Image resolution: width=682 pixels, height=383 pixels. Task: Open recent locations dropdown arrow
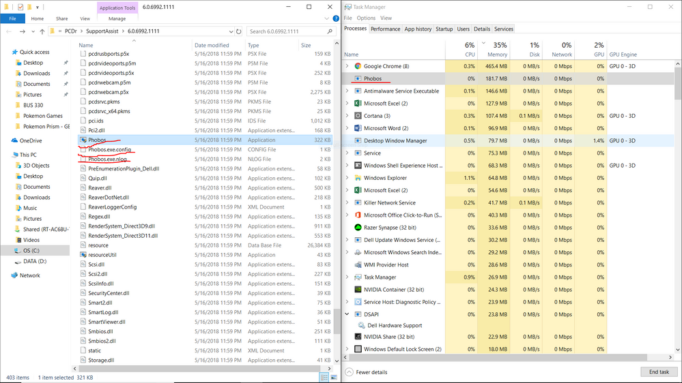[x=33, y=31]
